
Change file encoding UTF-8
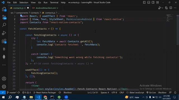(x=114, y=92)
